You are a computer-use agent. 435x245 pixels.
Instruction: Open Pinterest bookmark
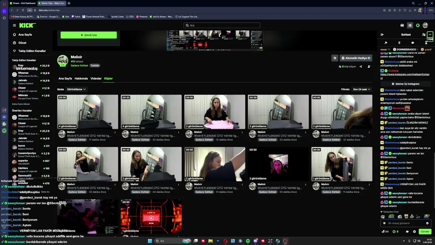coord(142,17)
